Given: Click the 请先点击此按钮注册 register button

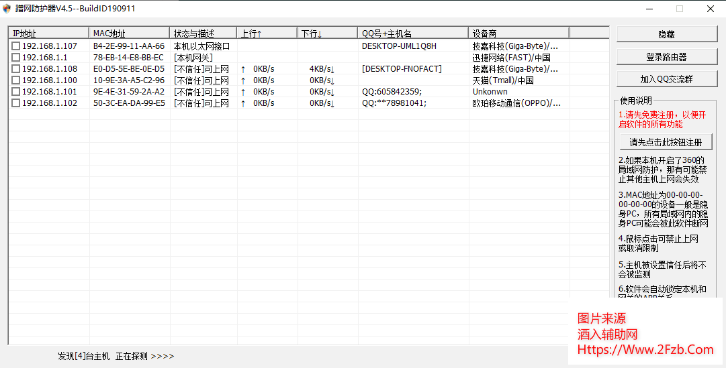Looking at the screenshot, I should pyautogui.click(x=666, y=142).
